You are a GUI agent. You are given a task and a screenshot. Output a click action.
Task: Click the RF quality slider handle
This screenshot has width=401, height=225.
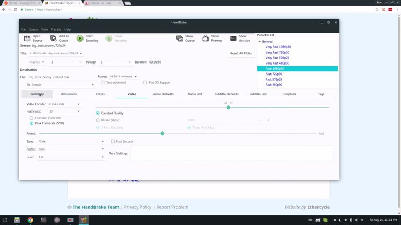[x=228, y=107]
